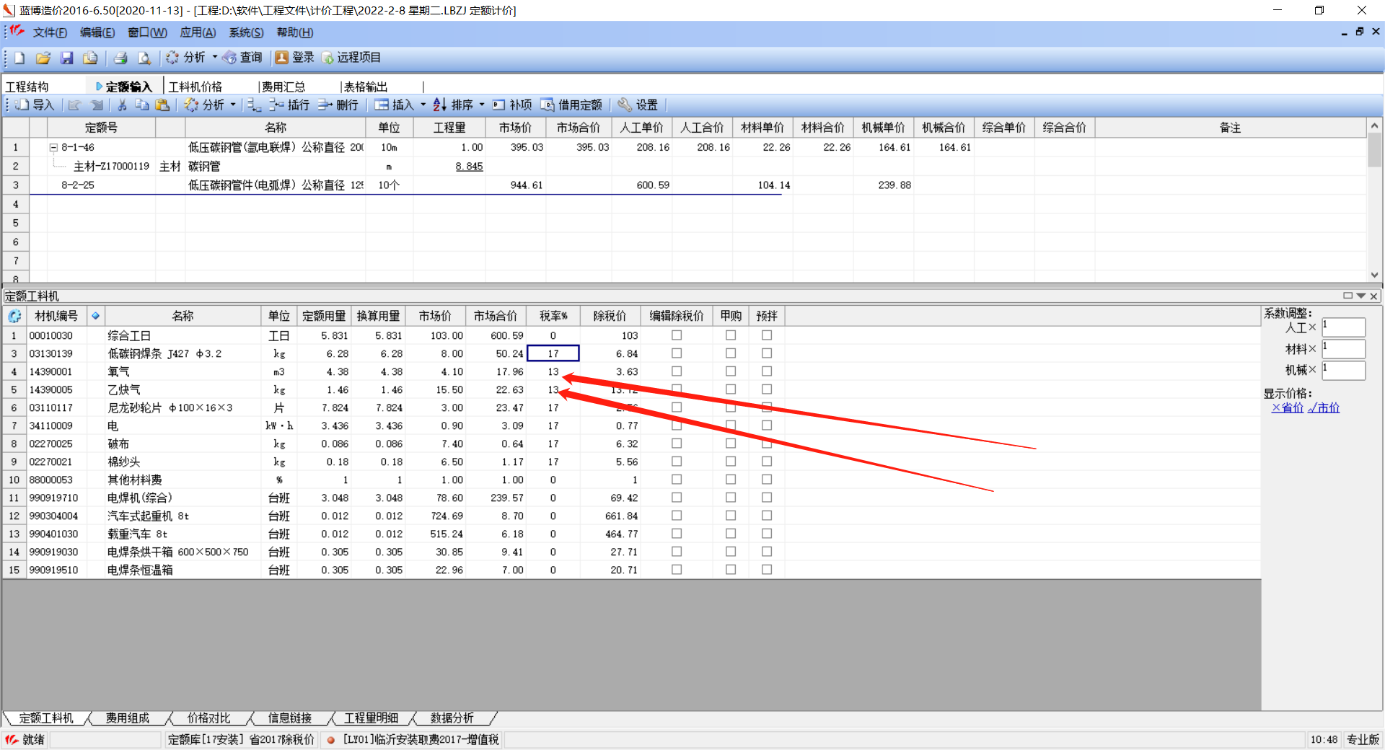Viewport: 1385px width, 750px height.
Task: Click 删行 delete row button
Action: [338, 105]
